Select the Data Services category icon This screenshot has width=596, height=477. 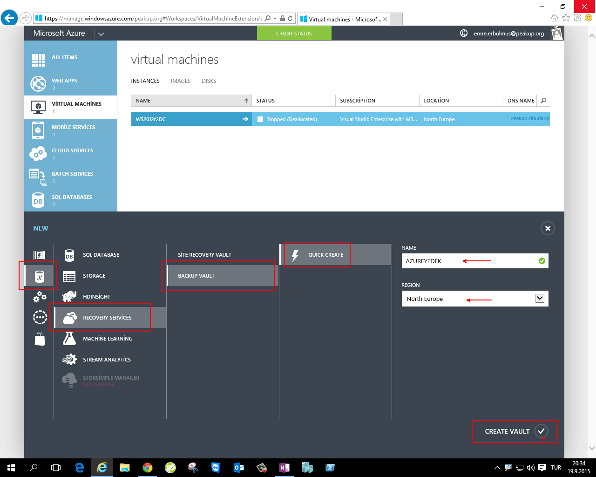pyautogui.click(x=40, y=277)
